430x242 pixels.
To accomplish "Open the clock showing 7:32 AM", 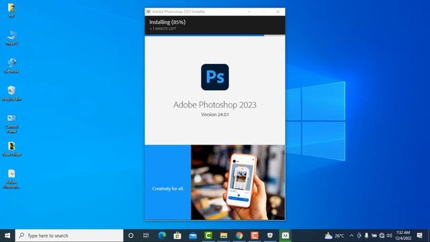I will [403, 235].
